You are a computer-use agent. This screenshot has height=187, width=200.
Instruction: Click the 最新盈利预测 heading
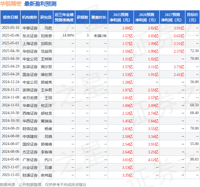coord(40,4)
